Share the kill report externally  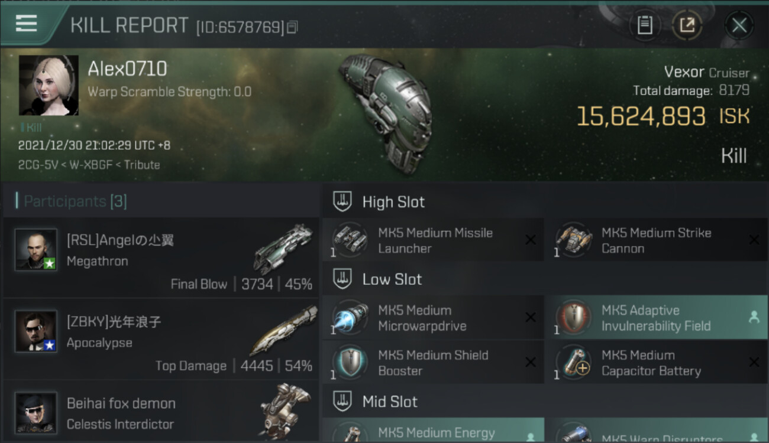click(687, 25)
